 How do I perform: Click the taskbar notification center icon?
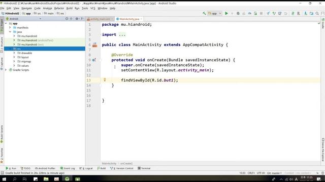point(319,179)
